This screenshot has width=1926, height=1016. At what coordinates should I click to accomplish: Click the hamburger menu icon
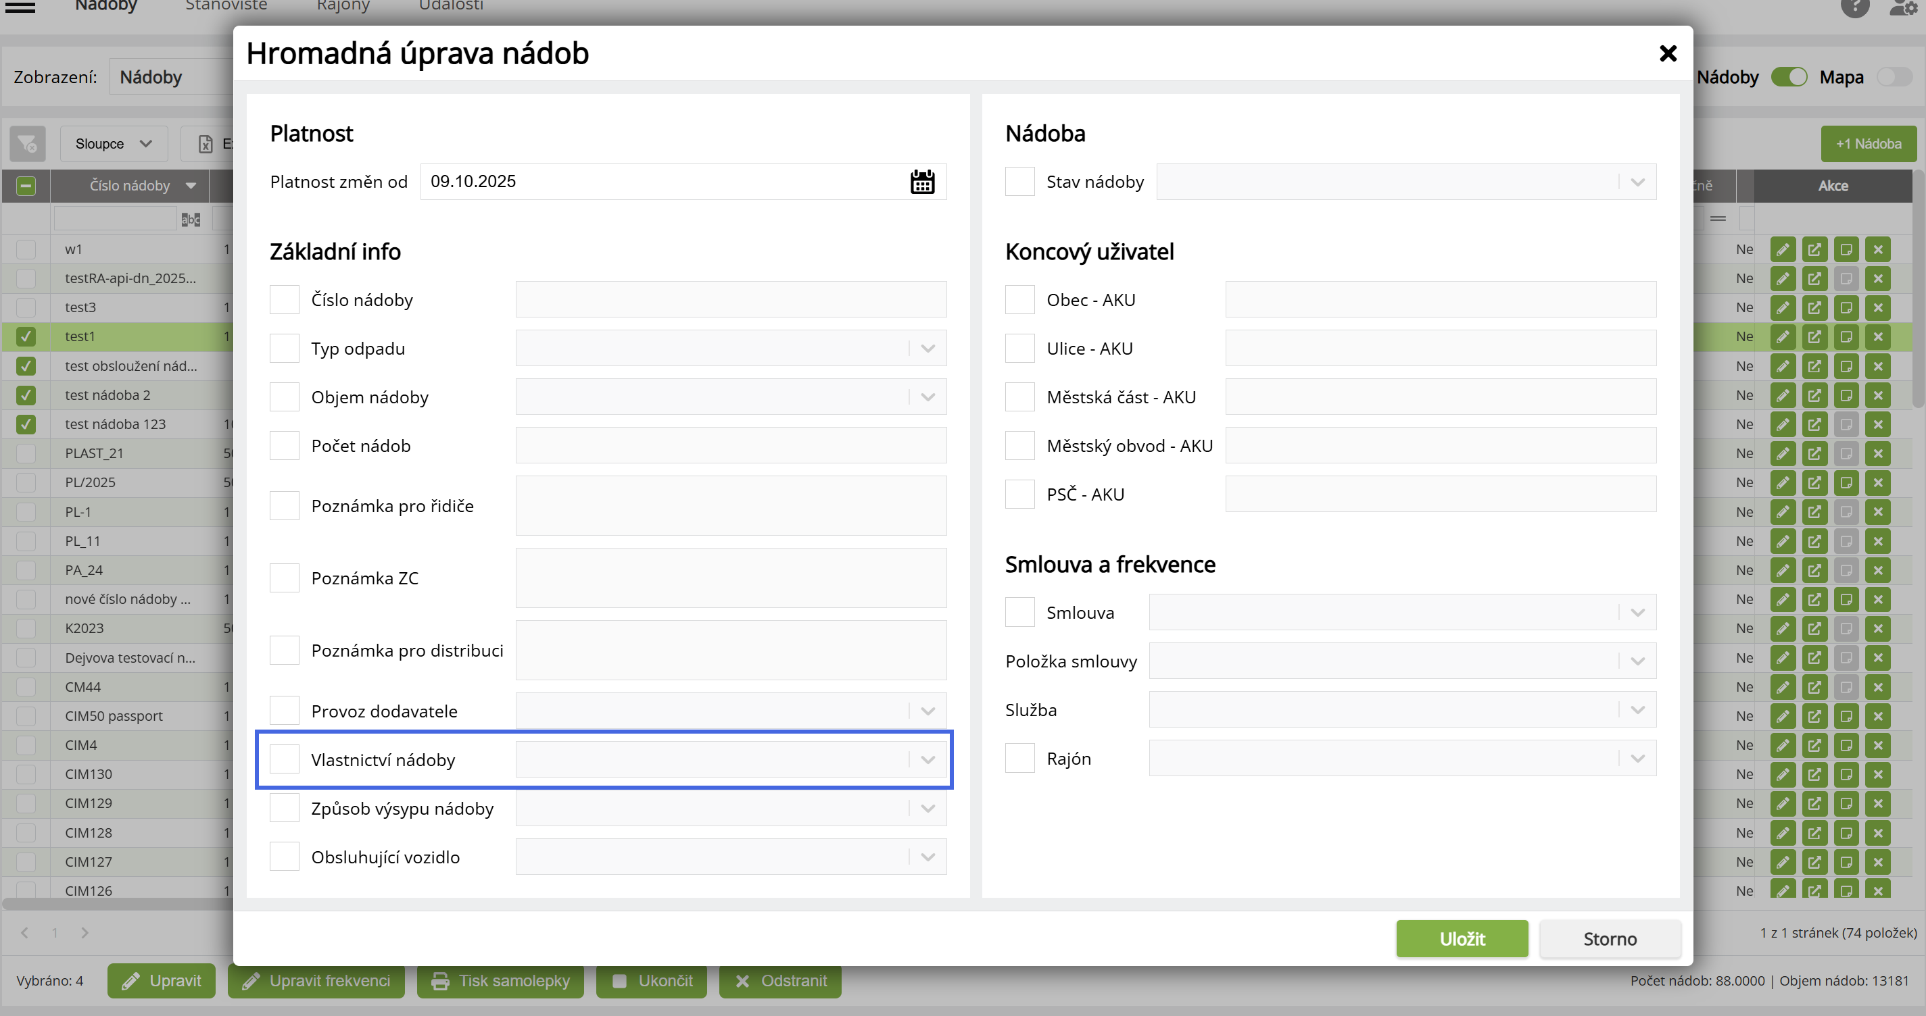(x=20, y=7)
